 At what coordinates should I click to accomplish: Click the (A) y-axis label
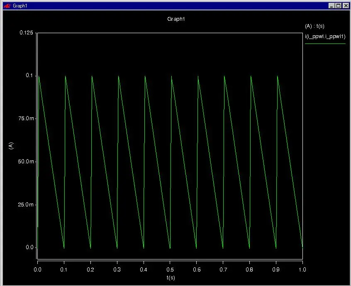click(x=11, y=146)
